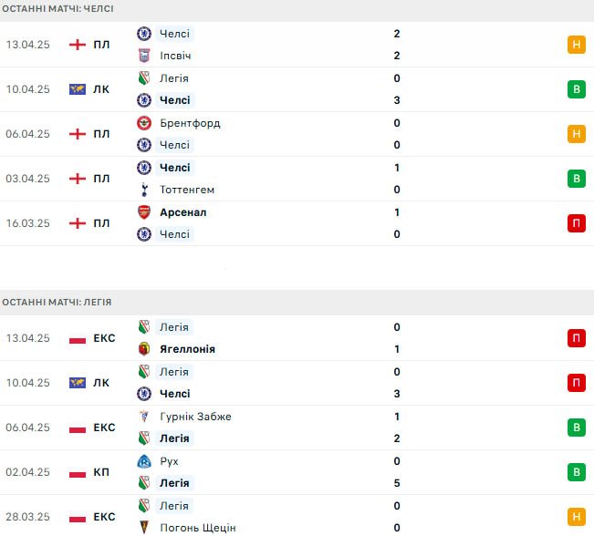The height and width of the screenshot is (536, 594).
Task: Click the Pogoń Szczecin club crest icon
Action: 144,528
